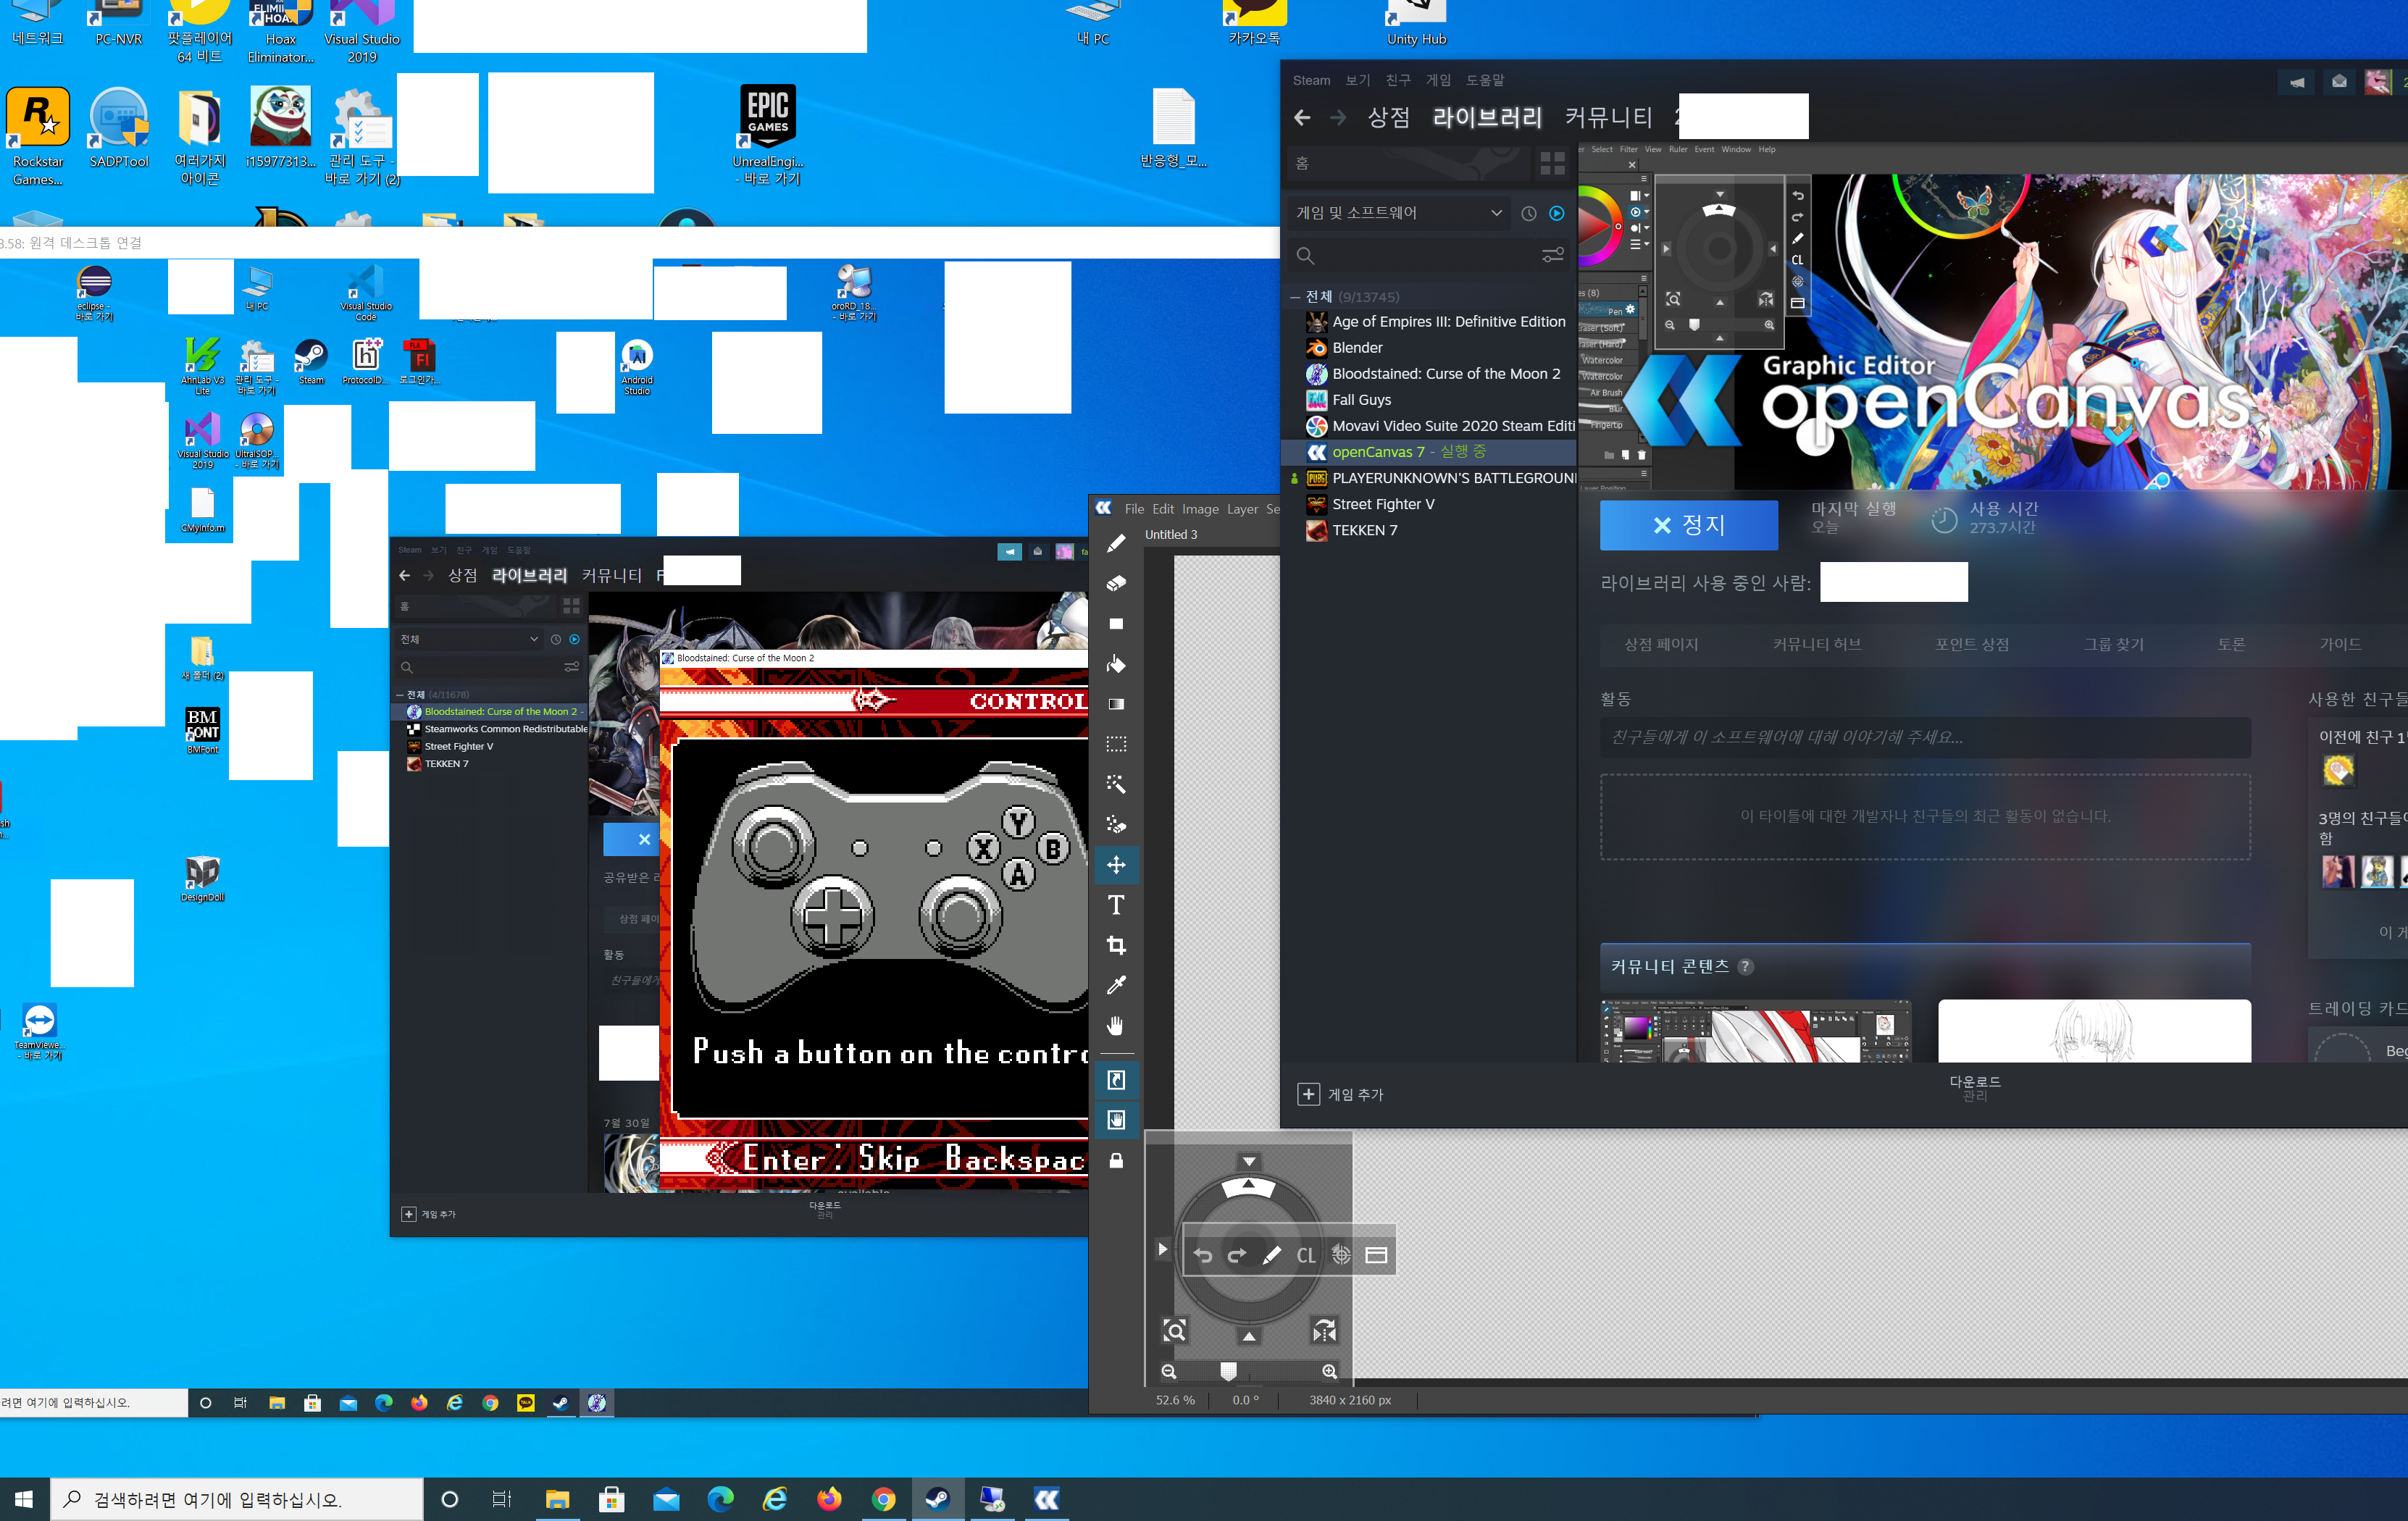Toggle the flip-canvas button on navigator
Viewport: 2408px width, 1521px height.
point(1324,1331)
